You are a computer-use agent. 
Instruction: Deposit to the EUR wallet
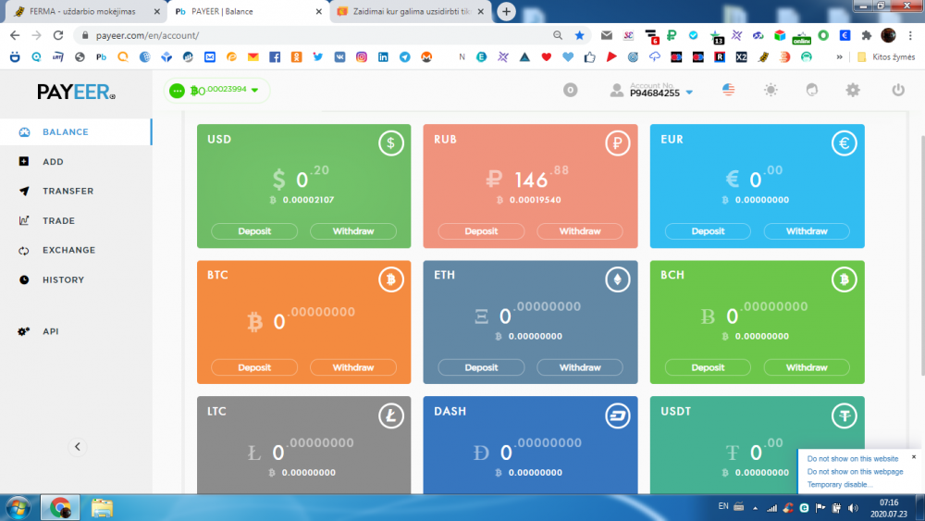pyautogui.click(x=708, y=231)
